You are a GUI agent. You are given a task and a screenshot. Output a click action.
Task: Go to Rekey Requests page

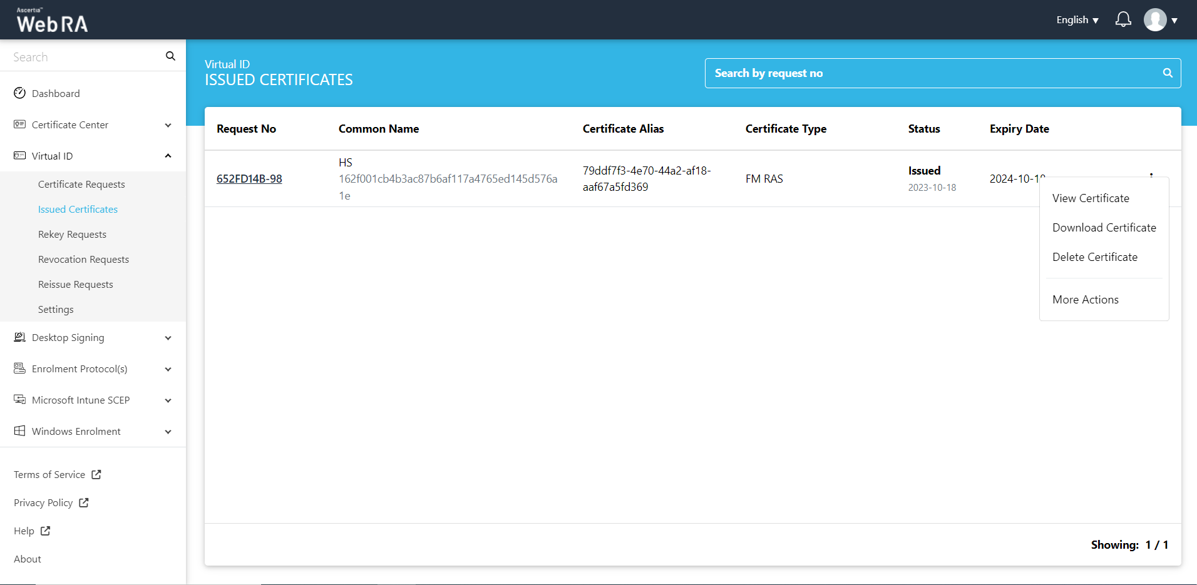pos(72,235)
